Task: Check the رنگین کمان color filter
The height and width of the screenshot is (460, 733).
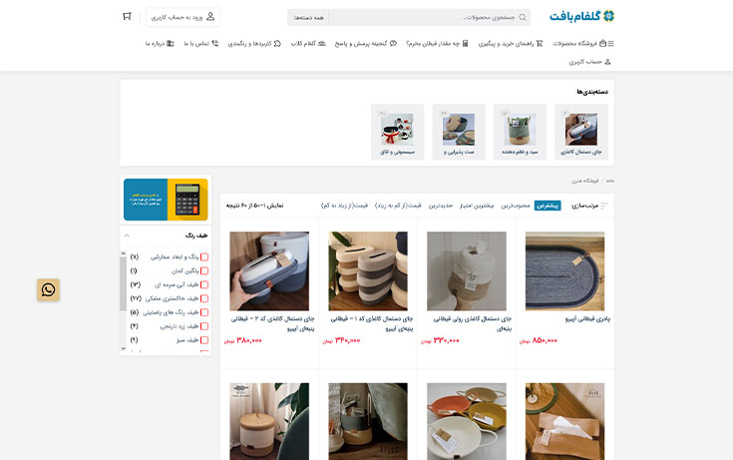Action: (x=204, y=271)
